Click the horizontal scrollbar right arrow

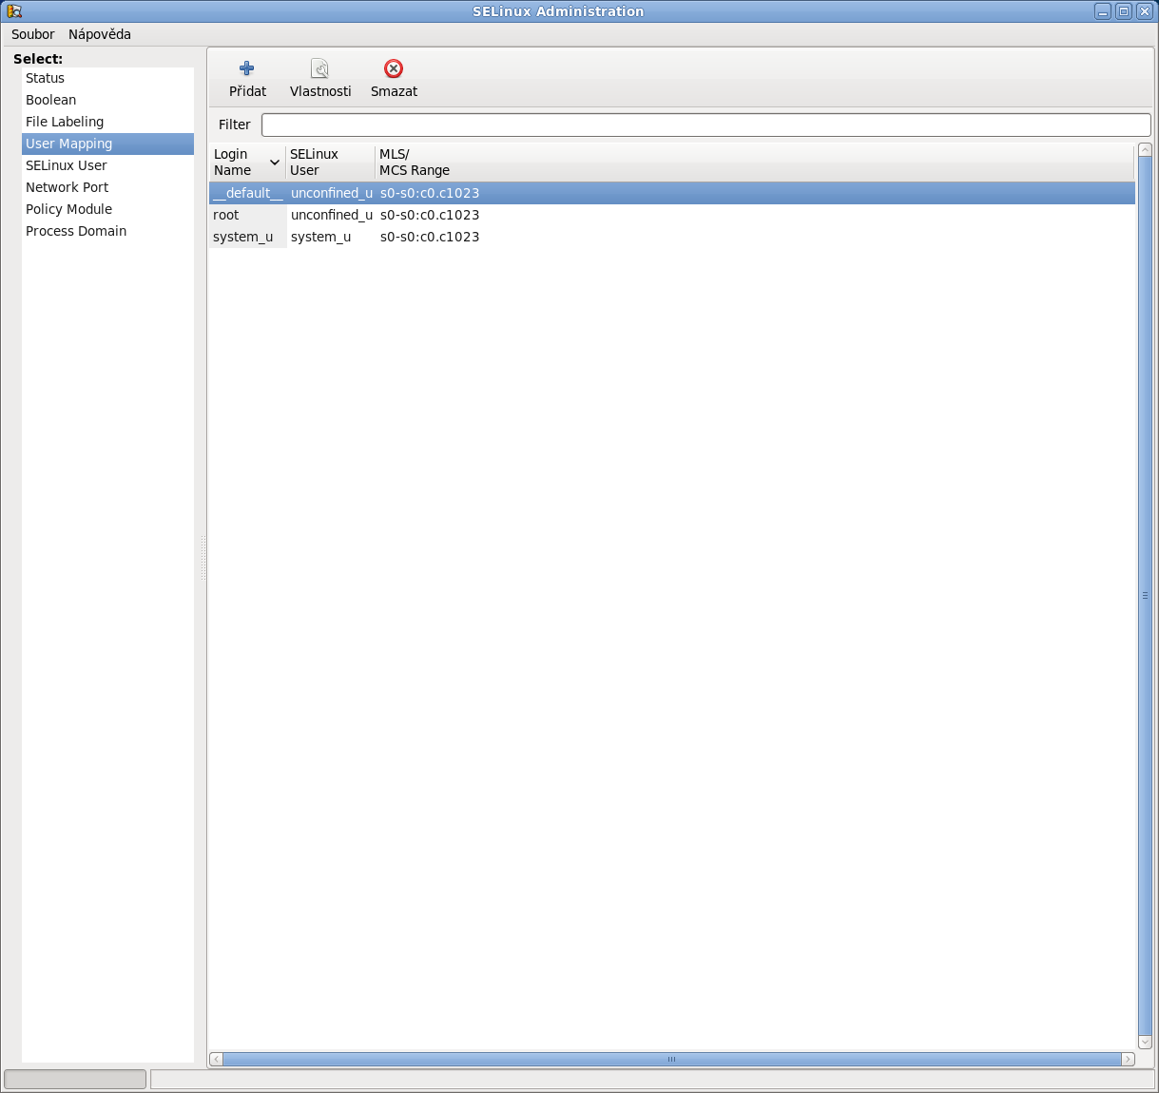(x=1129, y=1059)
